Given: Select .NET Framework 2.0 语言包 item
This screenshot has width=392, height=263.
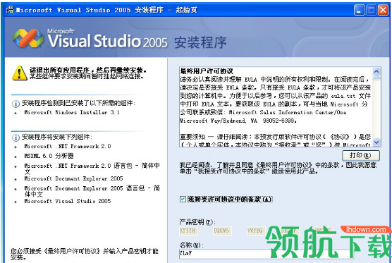Looking at the screenshot, I should point(92,169).
